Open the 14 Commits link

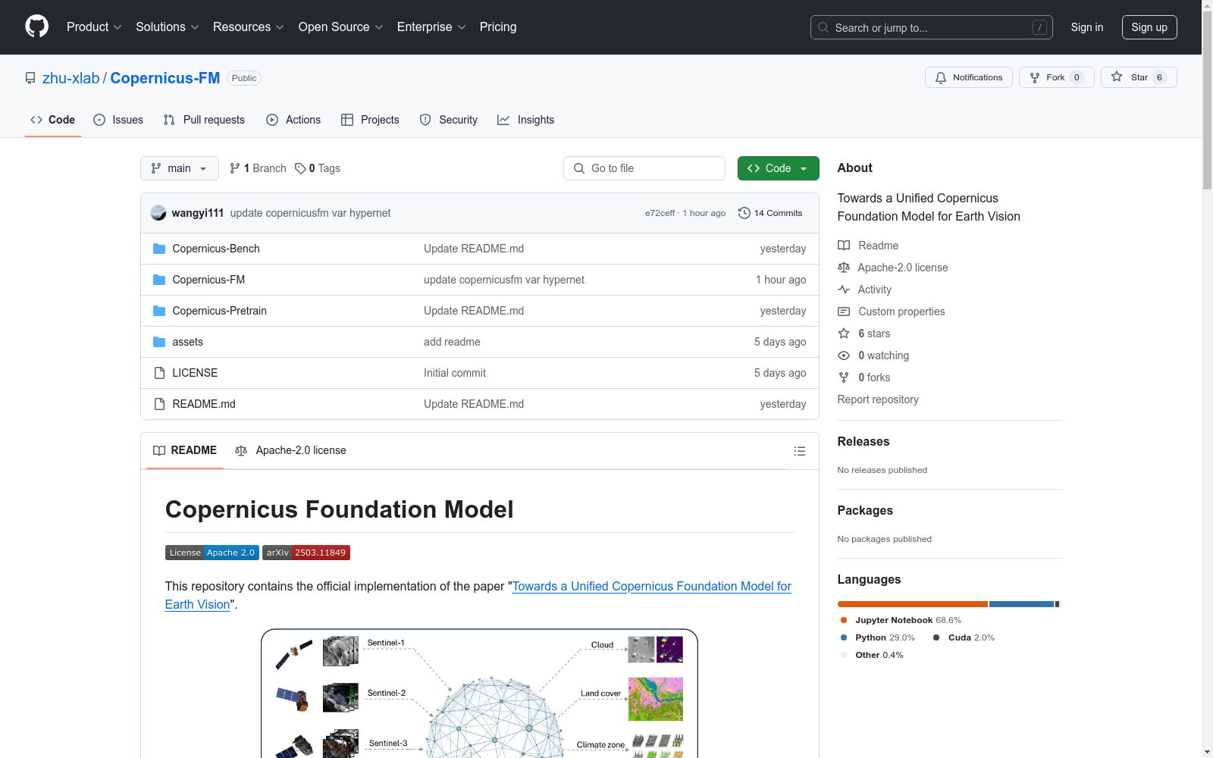pyautogui.click(x=770, y=213)
